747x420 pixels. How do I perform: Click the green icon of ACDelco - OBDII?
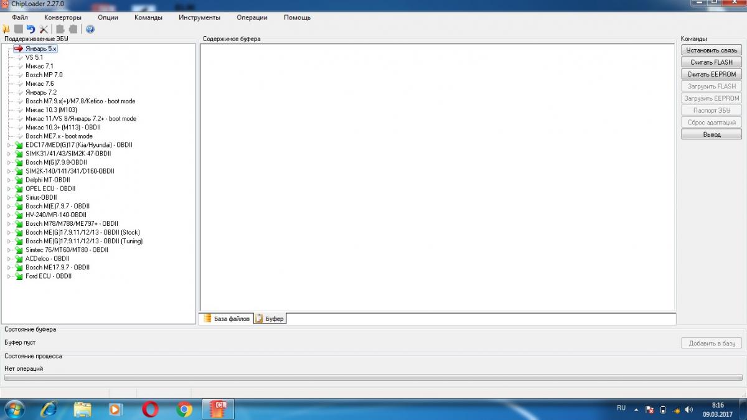[19, 258]
